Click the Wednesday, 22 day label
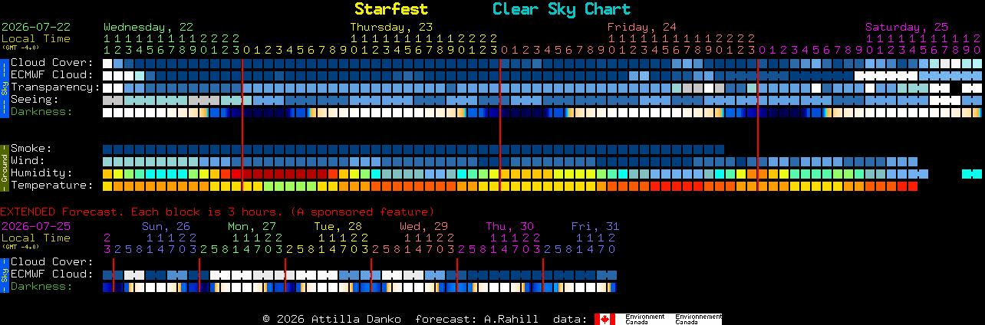 pos(148,26)
